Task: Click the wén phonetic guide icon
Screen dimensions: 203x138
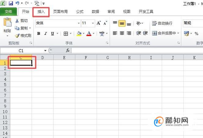Action: pos(102,34)
